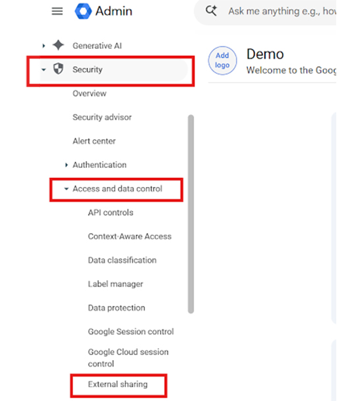Select the Security menu item

click(88, 69)
